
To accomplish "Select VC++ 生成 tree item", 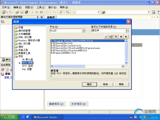I will [x=27, y=66].
